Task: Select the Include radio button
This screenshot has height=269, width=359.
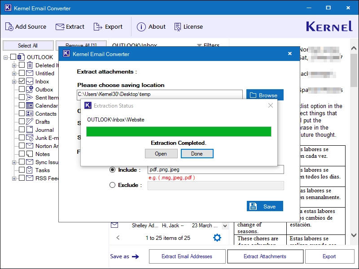Action: click(113, 170)
